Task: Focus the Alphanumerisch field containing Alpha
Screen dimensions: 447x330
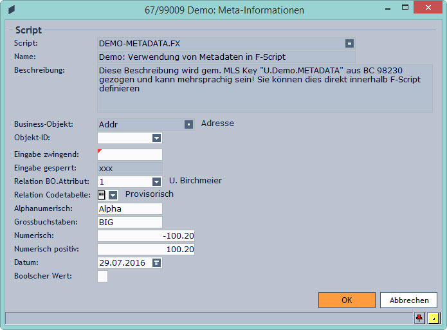Action: pyautogui.click(x=130, y=209)
